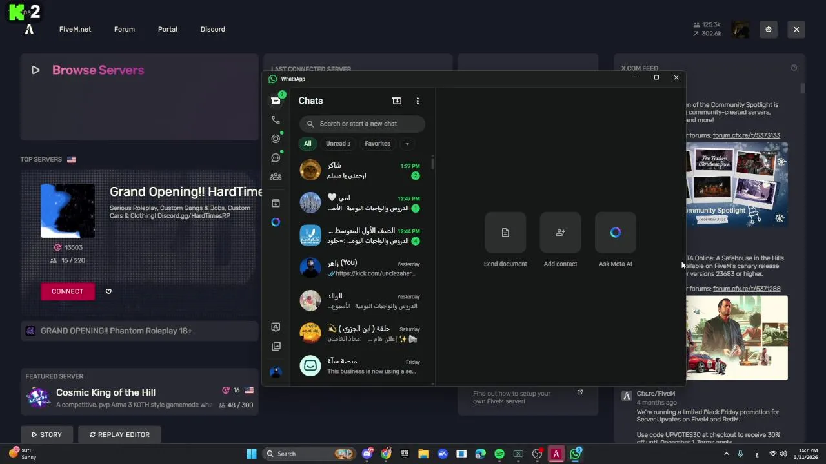Open the EA app from the taskbar
The width and height of the screenshot is (826, 464).
click(x=443, y=454)
